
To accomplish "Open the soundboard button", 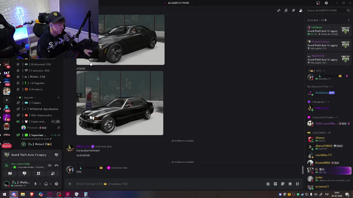I will click(53, 173).
